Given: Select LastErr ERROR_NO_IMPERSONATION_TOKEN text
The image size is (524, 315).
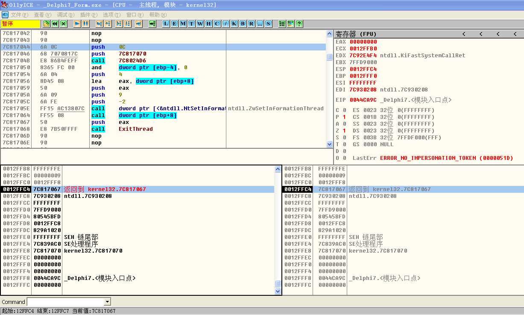Looking at the screenshot, I should point(446,158).
